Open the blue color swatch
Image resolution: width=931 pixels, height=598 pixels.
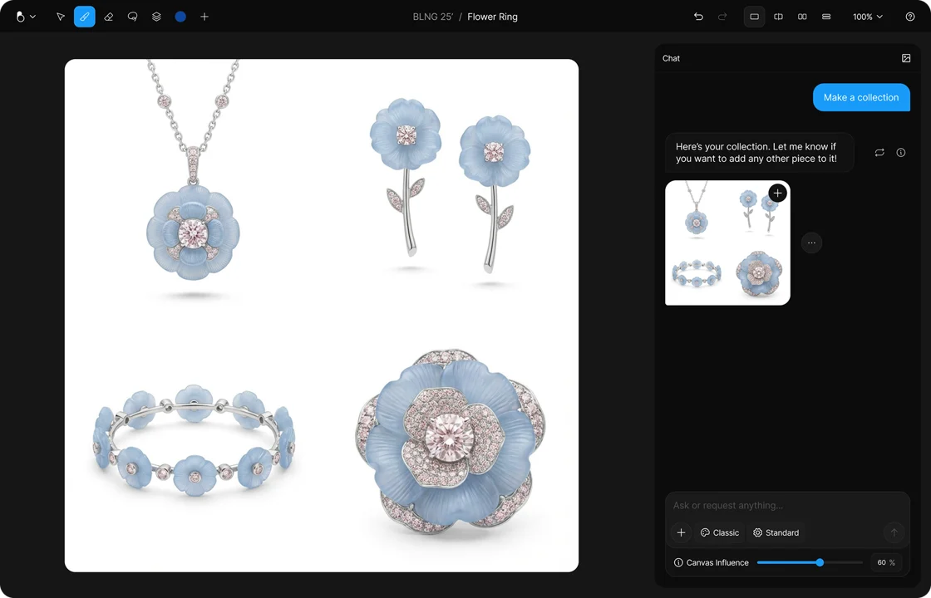point(180,17)
